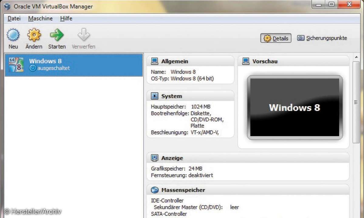364x218 pixels.
Task: Switch to the Details view
Action: 276,38
